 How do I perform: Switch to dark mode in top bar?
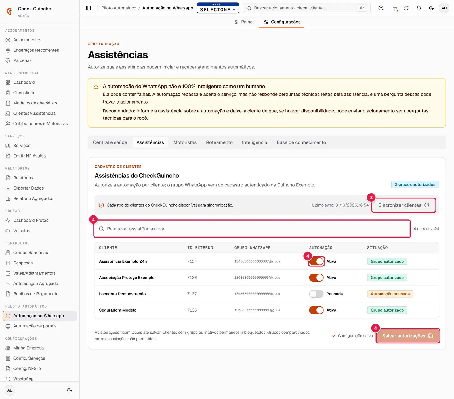point(431,8)
